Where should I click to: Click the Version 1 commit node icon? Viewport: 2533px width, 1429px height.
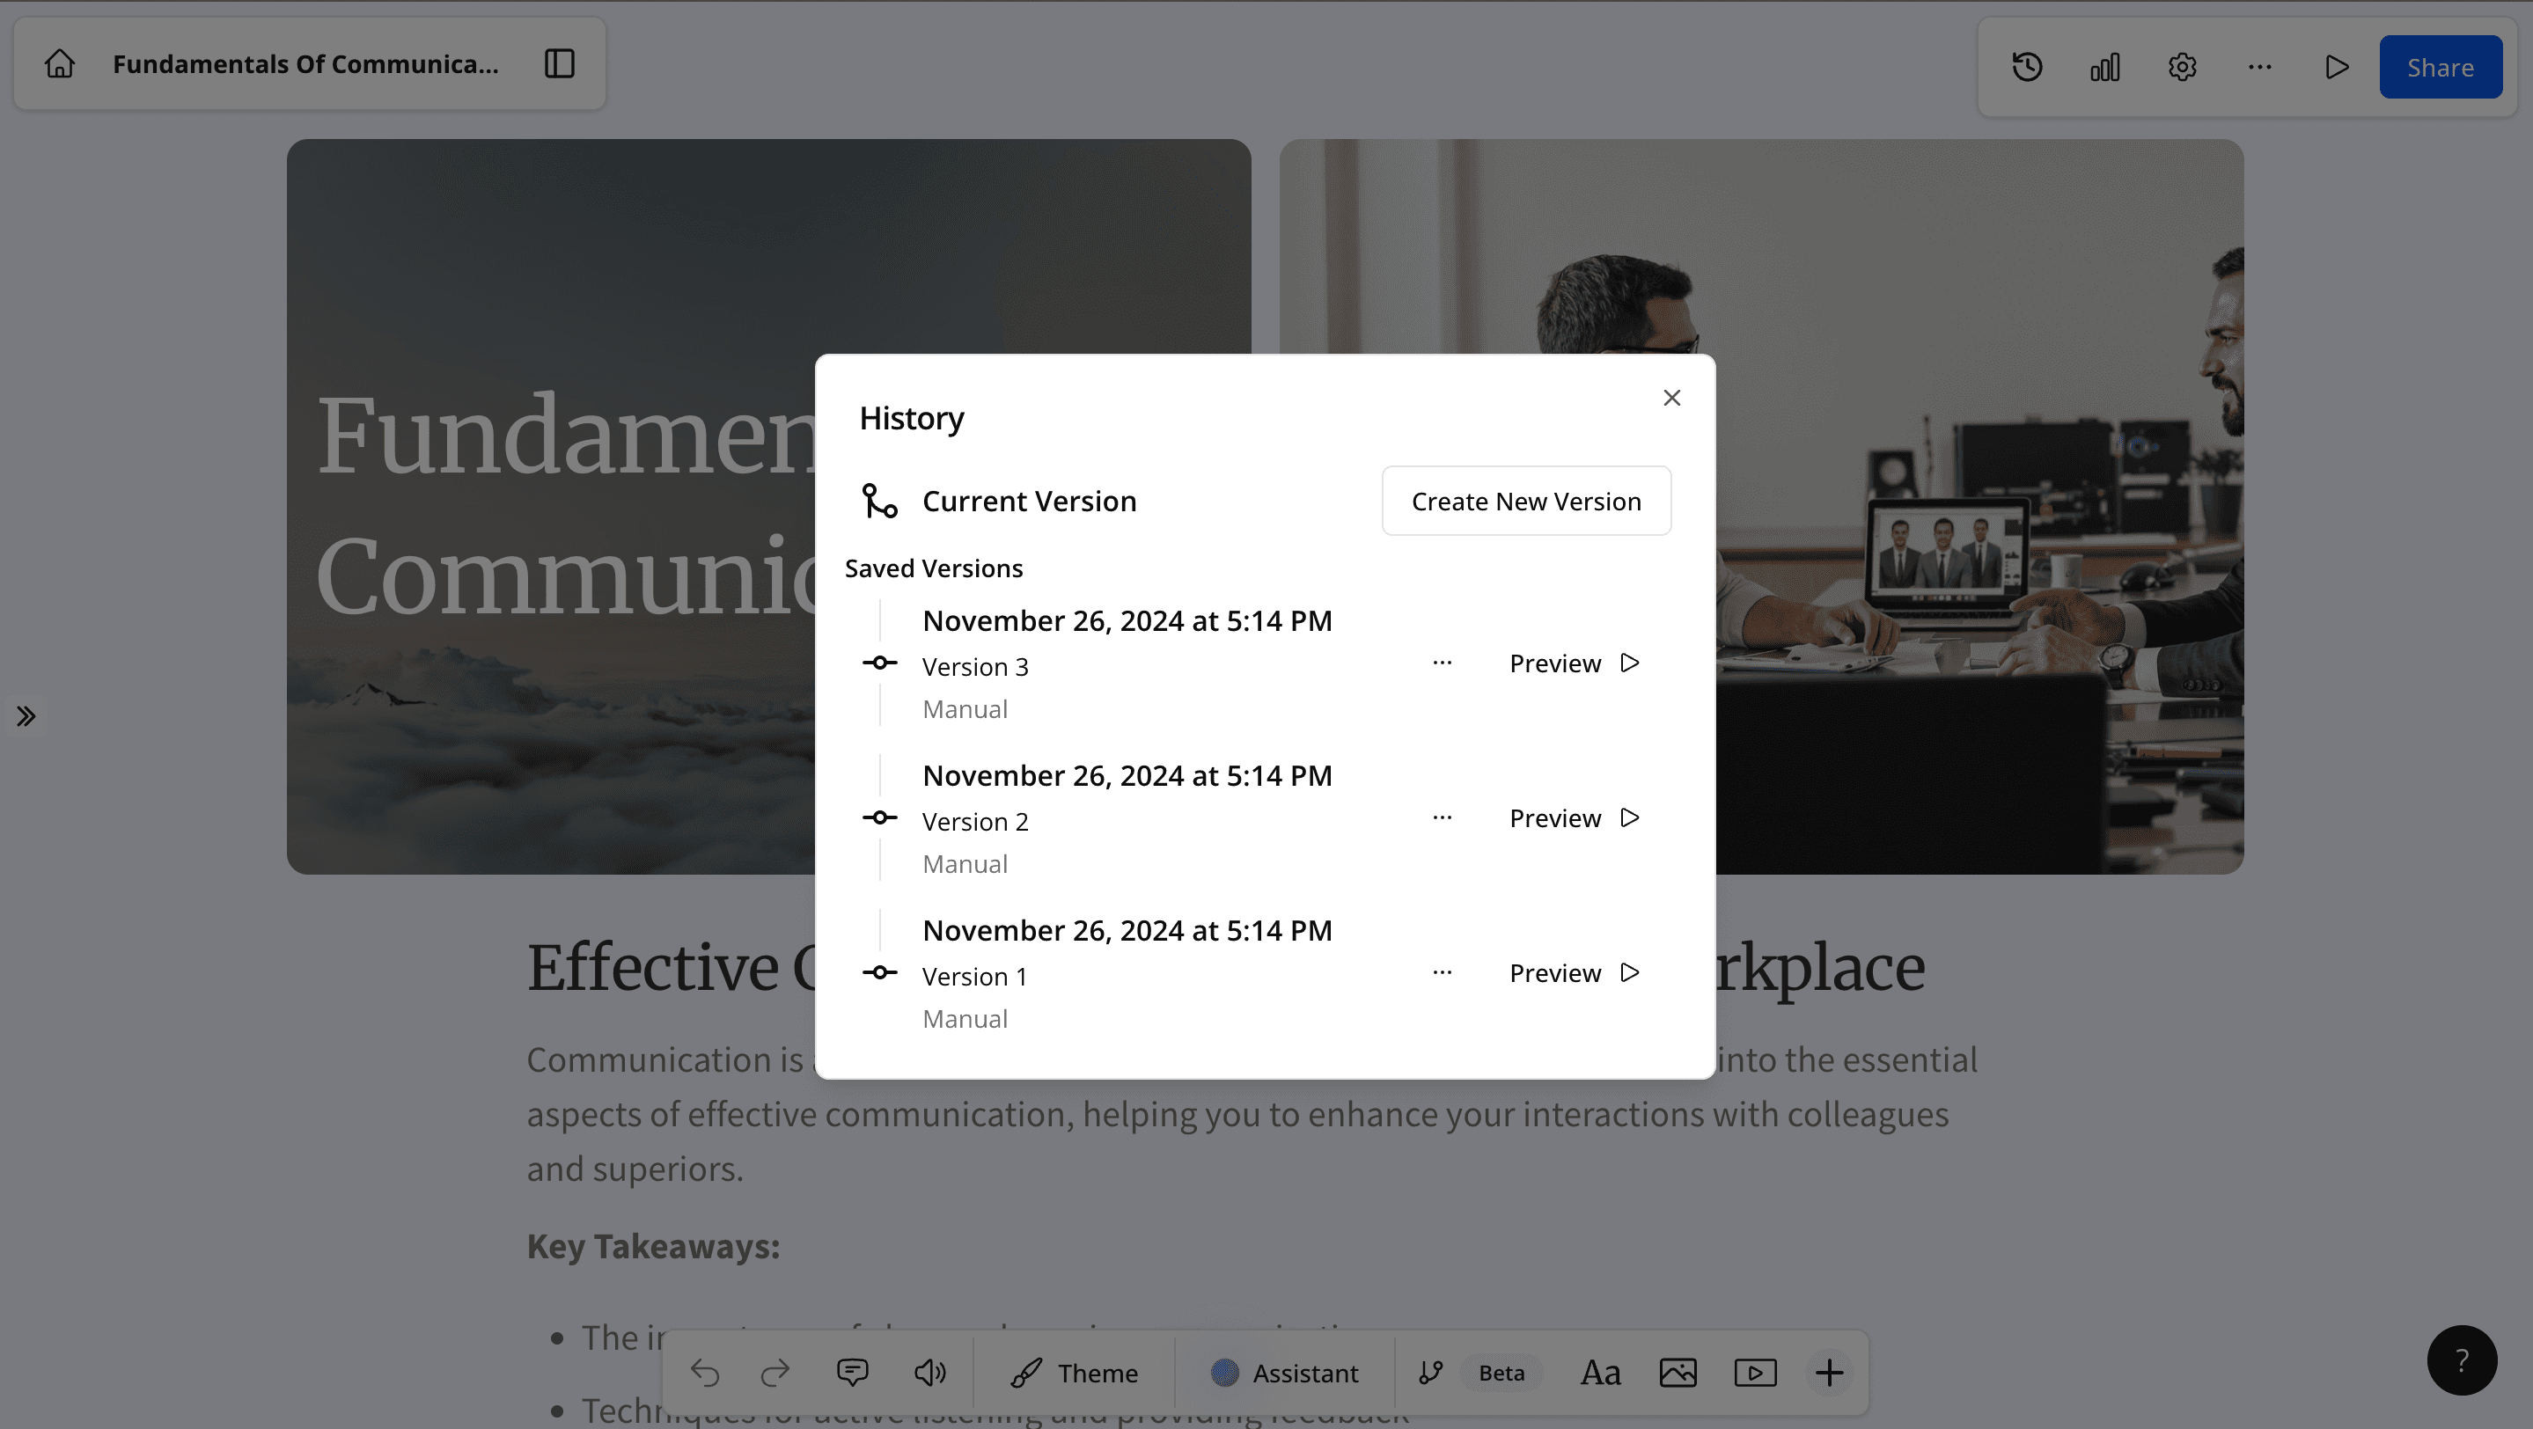tap(879, 973)
